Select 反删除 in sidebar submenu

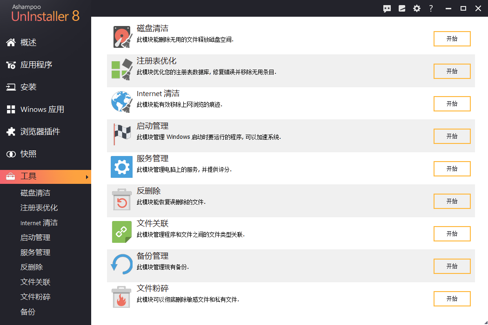pyautogui.click(x=32, y=267)
